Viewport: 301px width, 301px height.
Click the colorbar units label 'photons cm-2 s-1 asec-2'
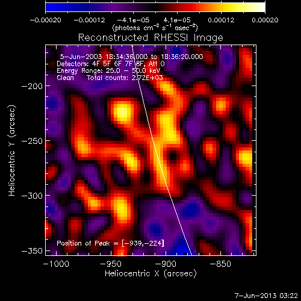[155, 28]
